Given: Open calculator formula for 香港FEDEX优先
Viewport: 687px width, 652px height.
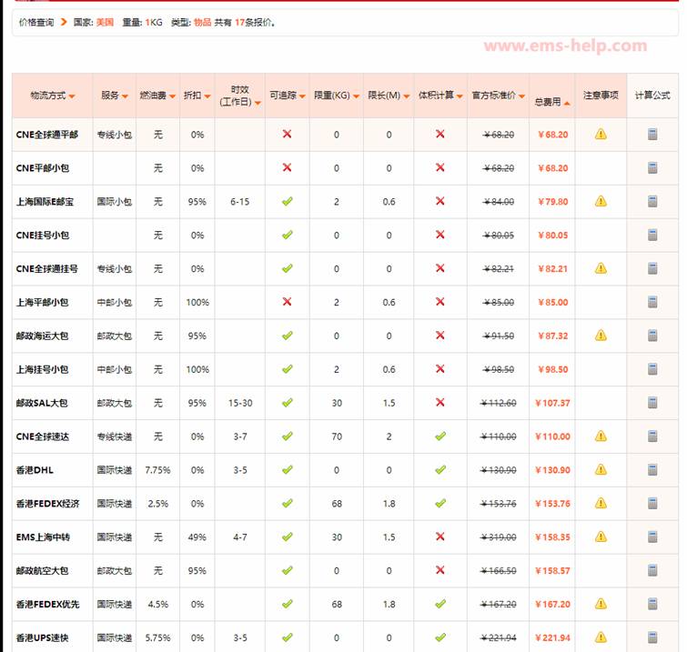Looking at the screenshot, I should coord(652,605).
